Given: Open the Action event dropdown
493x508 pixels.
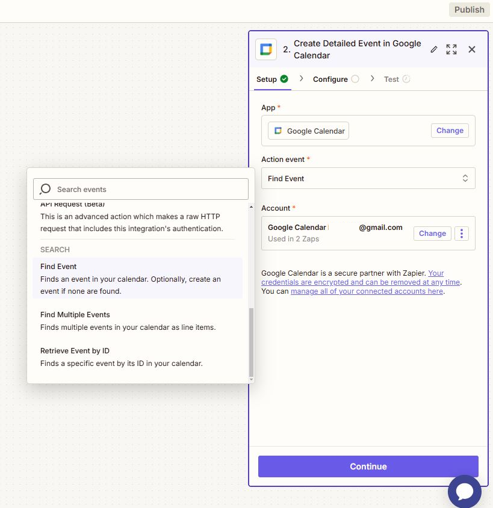Looking at the screenshot, I should tap(368, 178).
